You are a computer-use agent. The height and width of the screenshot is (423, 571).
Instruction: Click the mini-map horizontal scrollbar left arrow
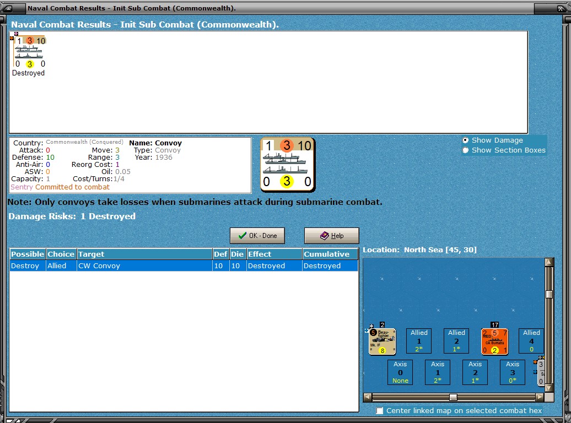[368, 397]
